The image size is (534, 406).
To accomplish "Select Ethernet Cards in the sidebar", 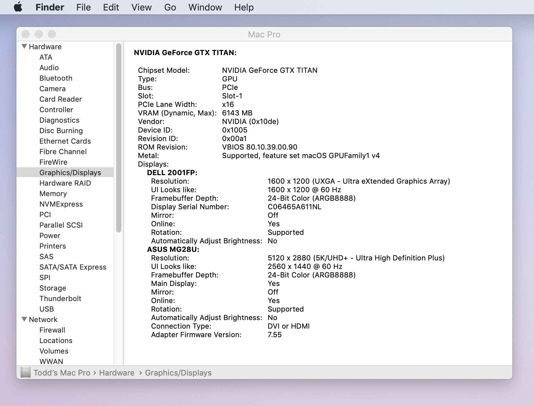I will pyautogui.click(x=65, y=141).
